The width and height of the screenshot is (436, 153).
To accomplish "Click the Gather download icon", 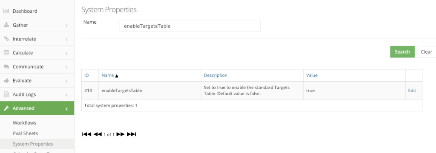I will (6, 25).
